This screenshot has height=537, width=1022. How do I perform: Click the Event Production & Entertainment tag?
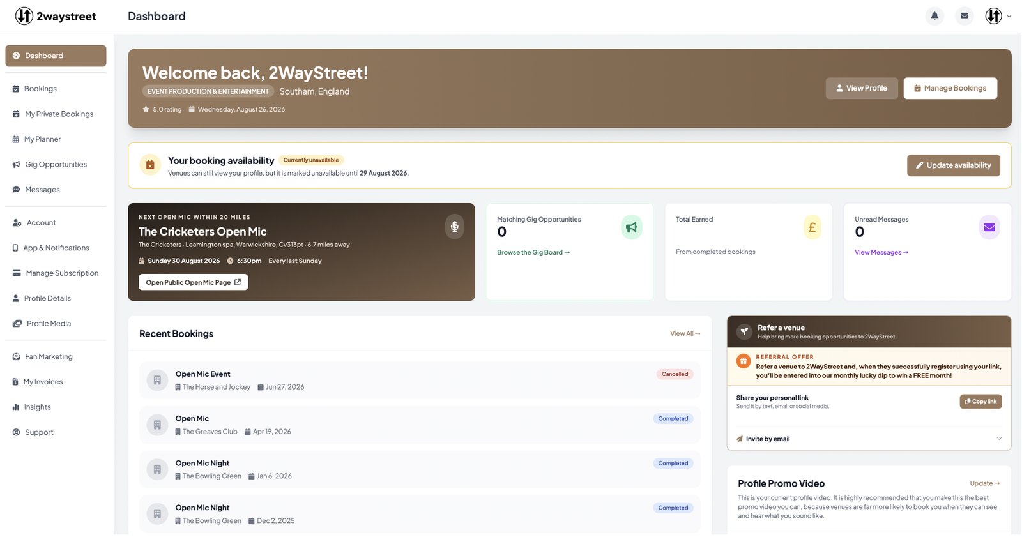click(208, 91)
